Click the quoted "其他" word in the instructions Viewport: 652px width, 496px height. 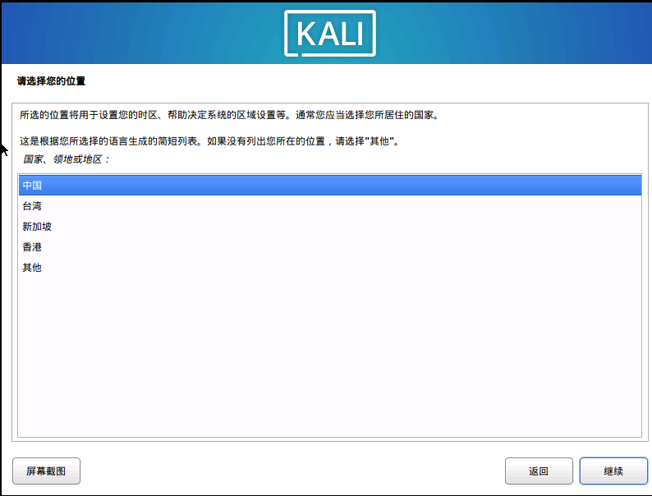(x=379, y=141)
